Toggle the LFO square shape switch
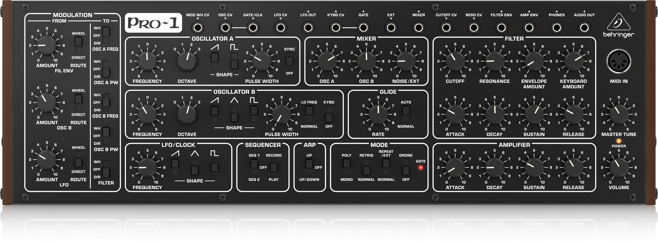This screenshot has height=244, width=658. (215, 167)
